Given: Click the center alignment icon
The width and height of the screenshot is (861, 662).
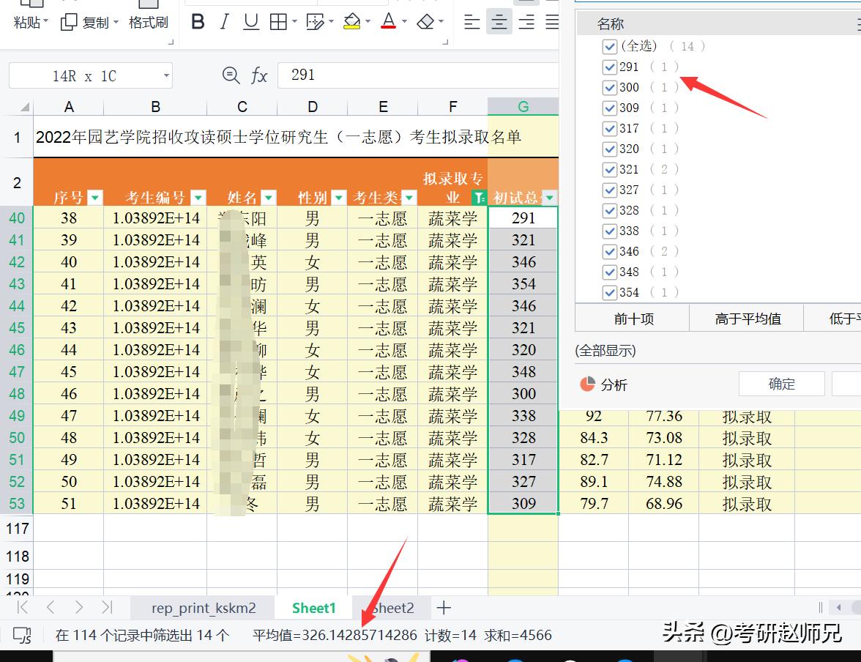Looking at the screenshot, I should (499, 22).
